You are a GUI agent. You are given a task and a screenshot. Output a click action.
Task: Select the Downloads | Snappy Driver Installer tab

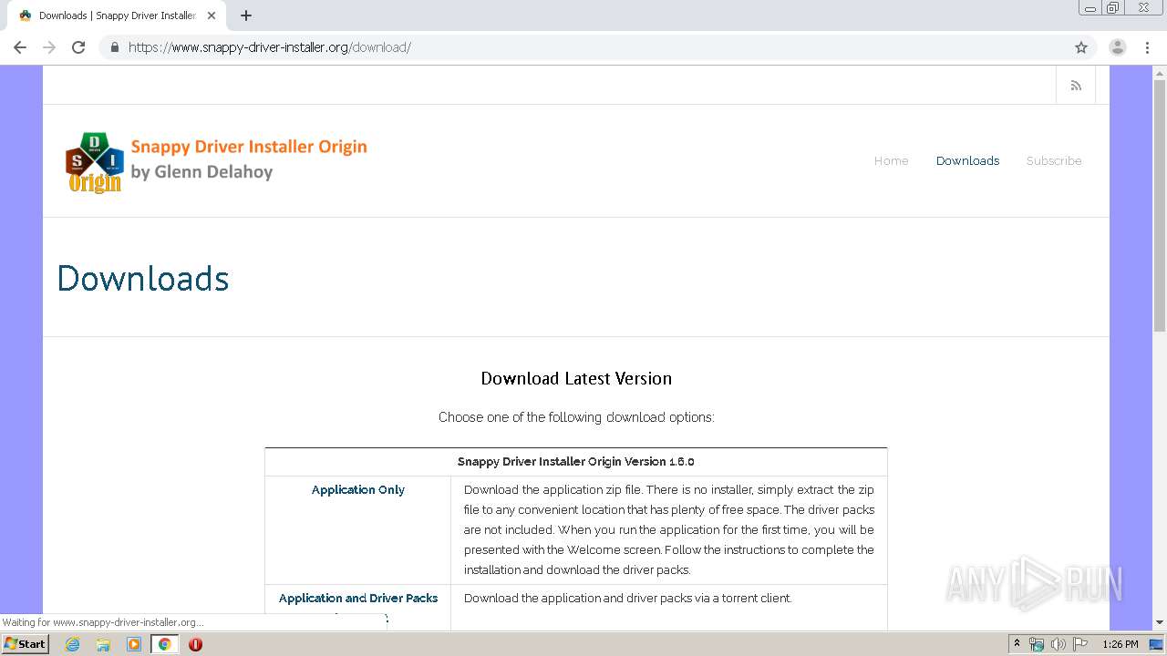click(x=117, y=15)
